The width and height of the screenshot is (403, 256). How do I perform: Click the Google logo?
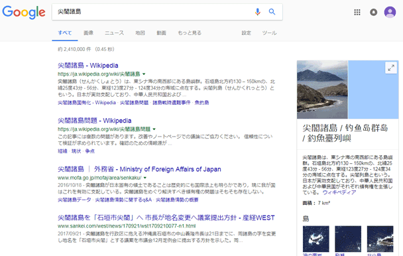tap(24, 12)
